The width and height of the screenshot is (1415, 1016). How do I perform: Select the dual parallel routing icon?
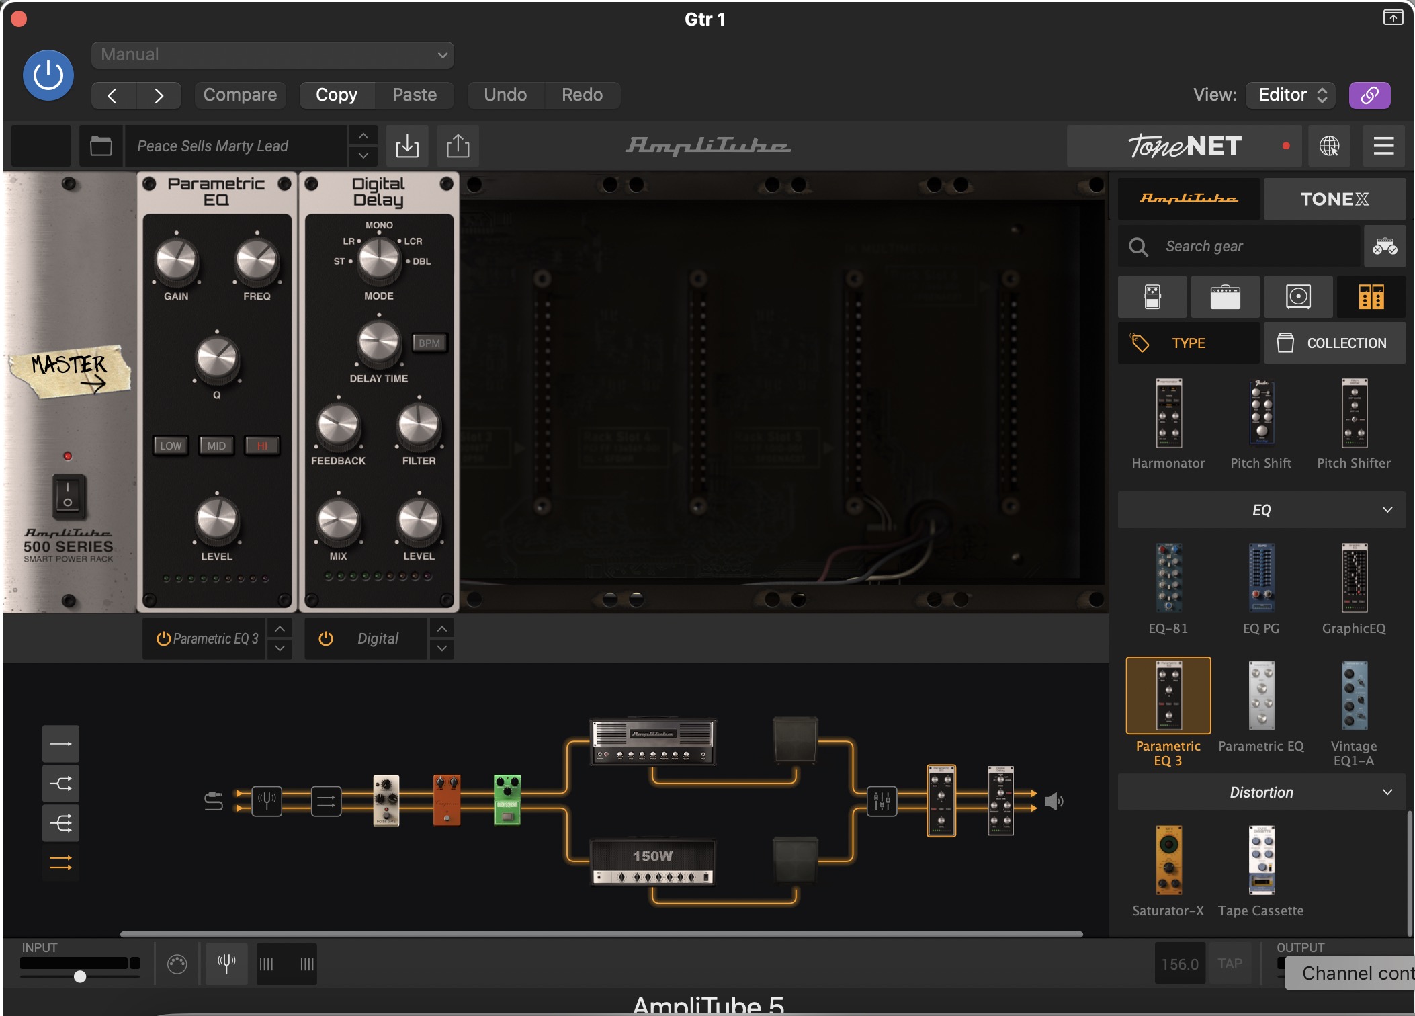[60, 863]
